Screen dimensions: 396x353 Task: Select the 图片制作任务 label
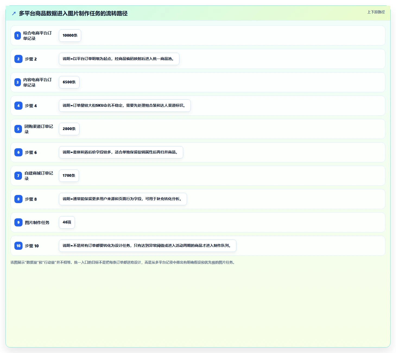pos(37,222)
